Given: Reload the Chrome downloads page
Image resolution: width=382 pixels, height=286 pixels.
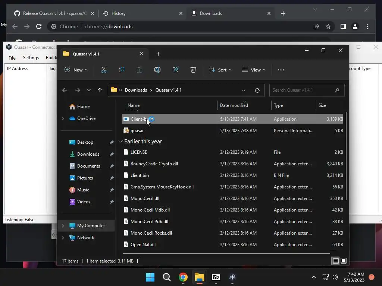Looking at the screenshot, I should click(39, 26).
